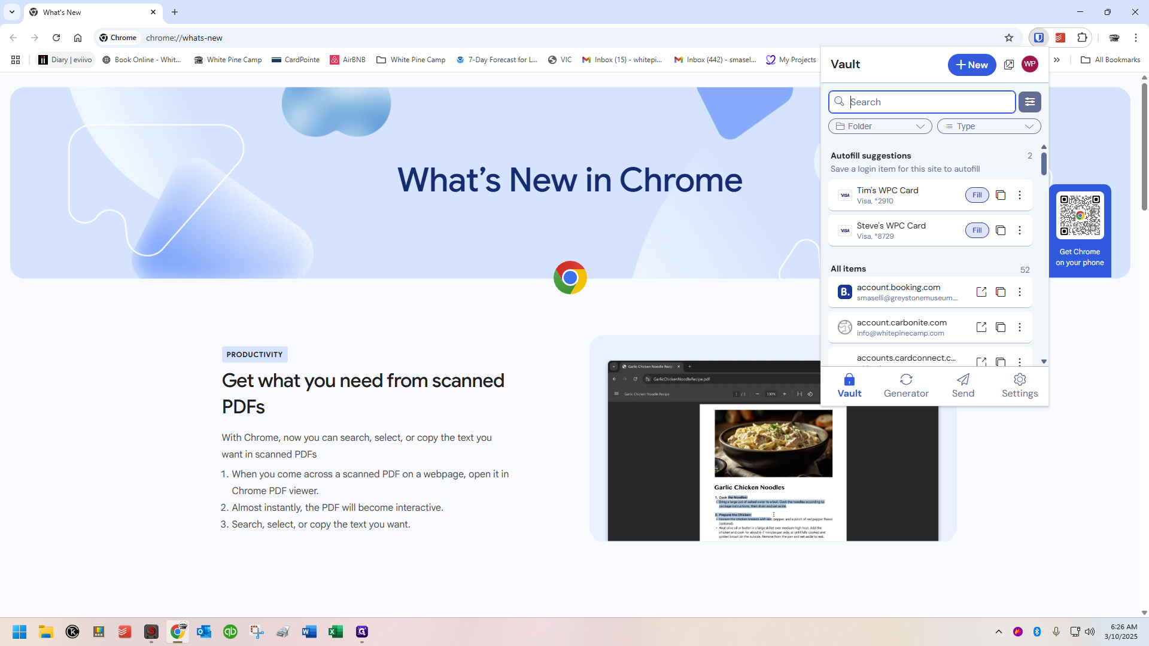1149x646 pixels.
Task: Open more options for account.carbonite.com
Action: 1020,327
